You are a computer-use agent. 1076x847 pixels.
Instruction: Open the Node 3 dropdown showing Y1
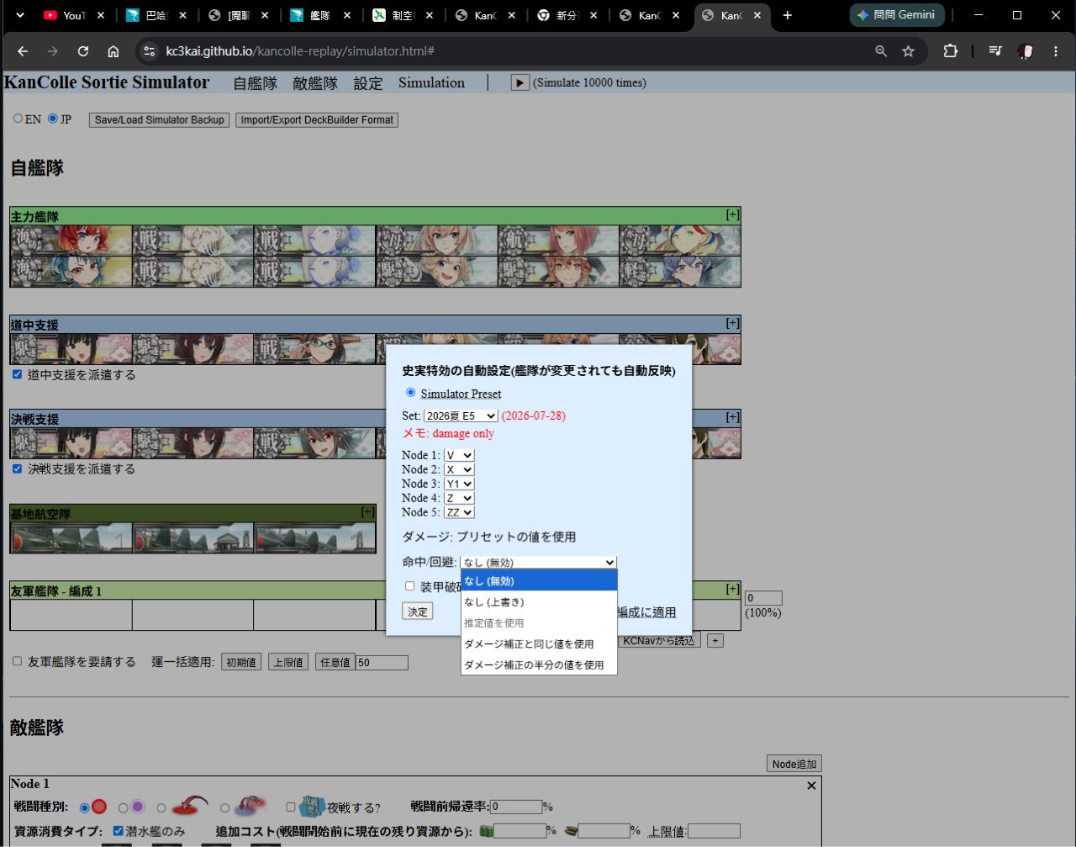point(459,484)
